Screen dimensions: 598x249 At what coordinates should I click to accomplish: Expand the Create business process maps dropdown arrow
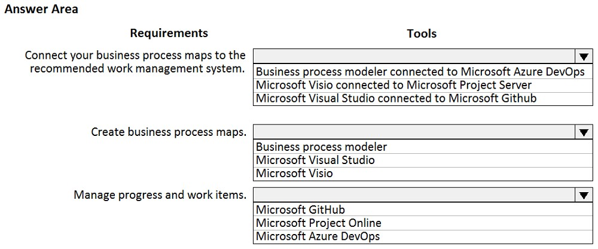[583, 132]
